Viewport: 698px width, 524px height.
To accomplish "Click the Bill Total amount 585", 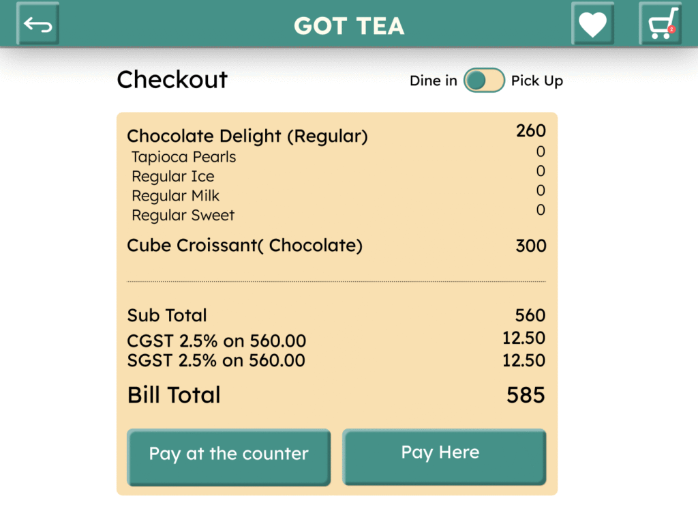I will pyautogui.click(x=526, y=395).
